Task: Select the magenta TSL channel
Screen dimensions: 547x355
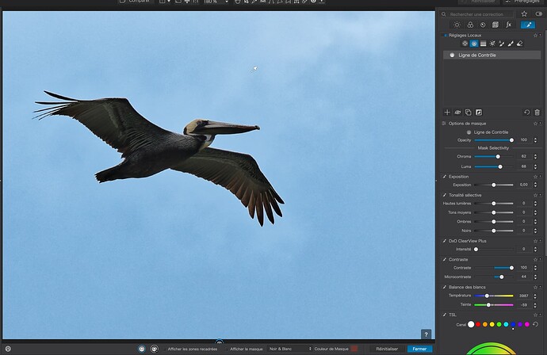Action: 526,324
